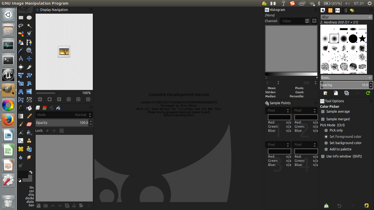Click the edit brush icon
Viewport: 374px width, 210px height.
pos(326,93)
